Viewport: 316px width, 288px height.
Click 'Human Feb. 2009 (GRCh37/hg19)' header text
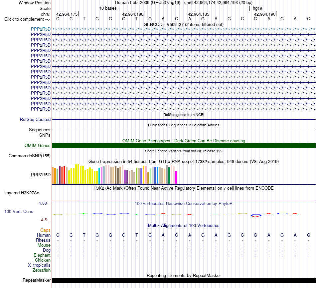click(x=147, y=3)
